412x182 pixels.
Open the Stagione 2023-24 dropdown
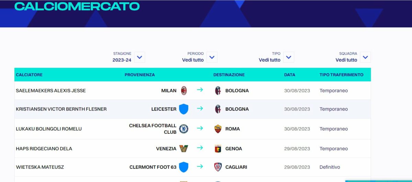point(139,57)
